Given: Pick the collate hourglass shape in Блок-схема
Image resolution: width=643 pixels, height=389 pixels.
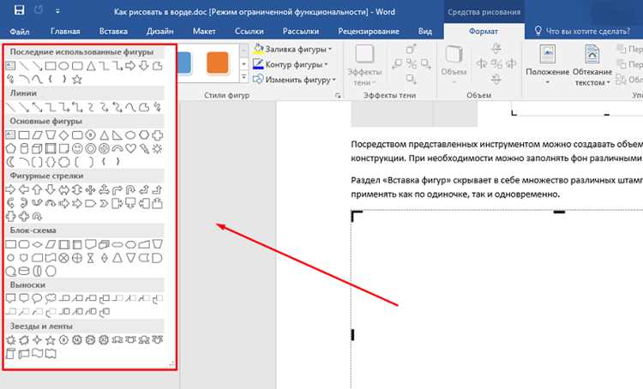Looking at the screenshot, I should [x=91, y=258].
